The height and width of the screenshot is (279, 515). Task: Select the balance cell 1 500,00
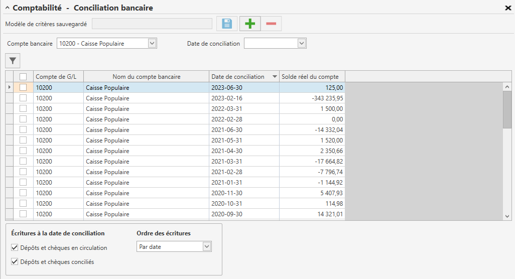(312, 109)
